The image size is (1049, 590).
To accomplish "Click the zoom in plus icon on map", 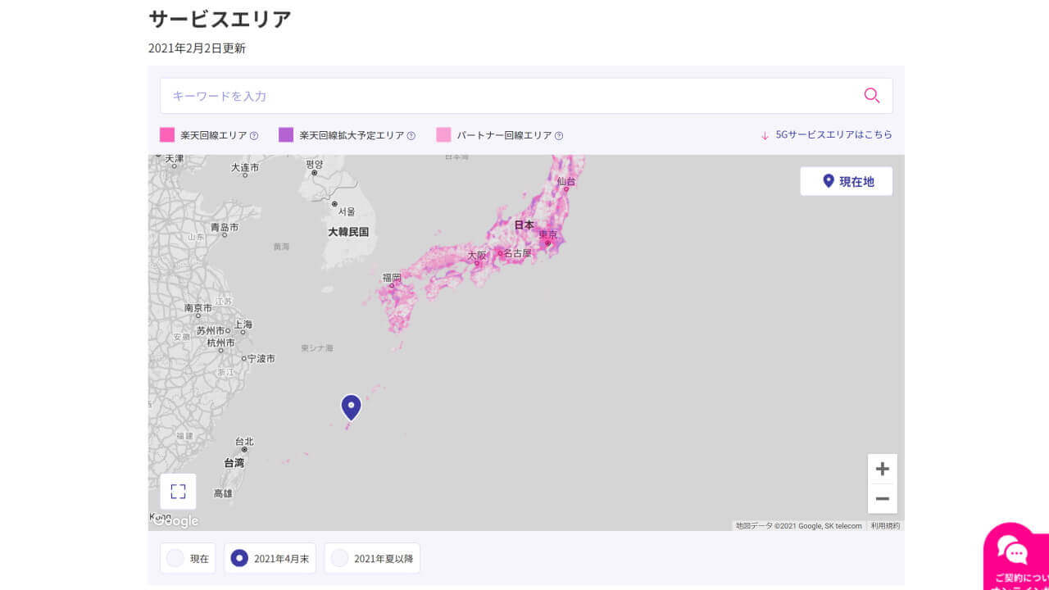I will (882, 468).
